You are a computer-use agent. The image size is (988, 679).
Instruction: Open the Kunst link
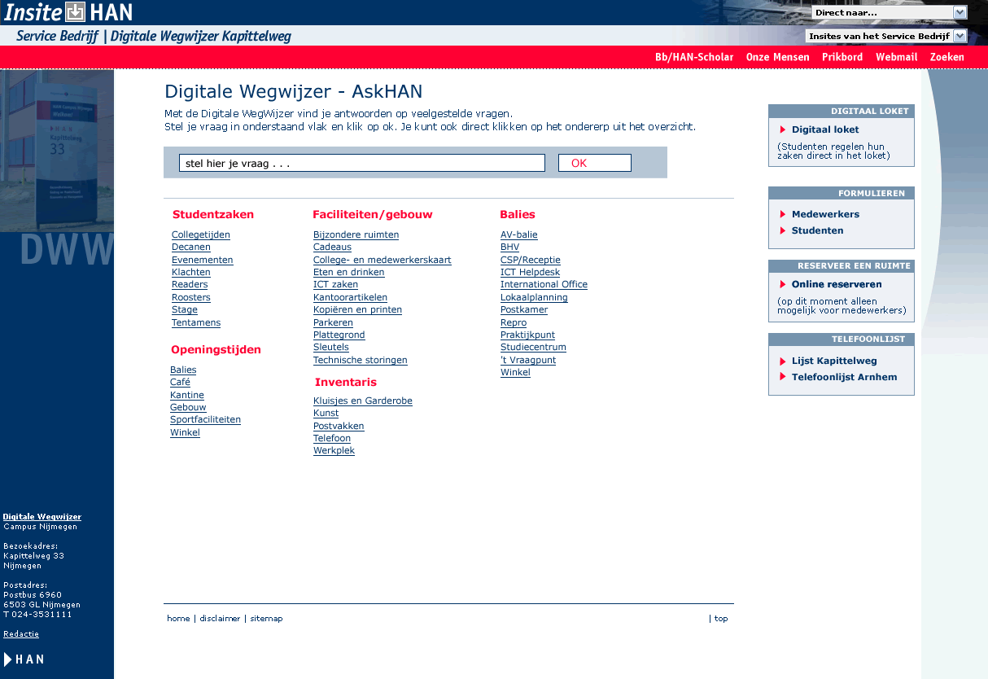[x=326, y=414]
